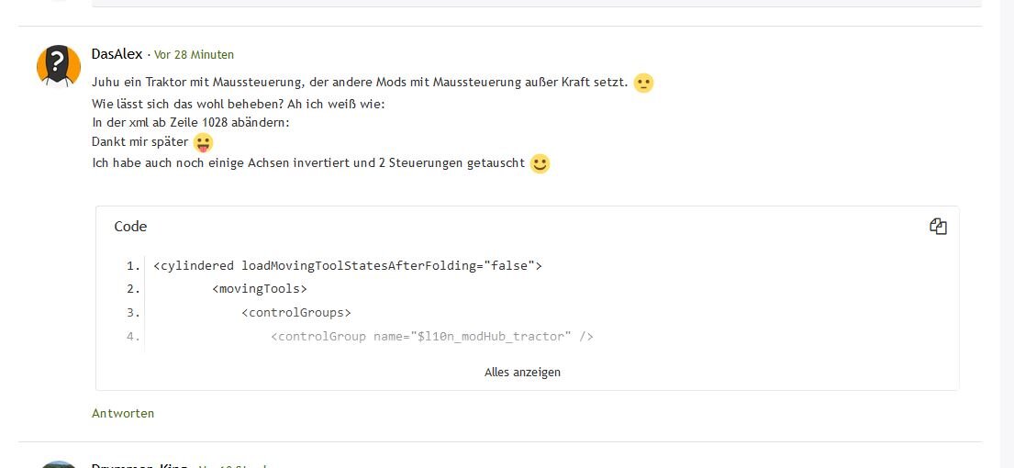Click the slightly sad emoji after 'Kraft setzt.'
This screenshot has height=468, width=1014.
(643, 84)
